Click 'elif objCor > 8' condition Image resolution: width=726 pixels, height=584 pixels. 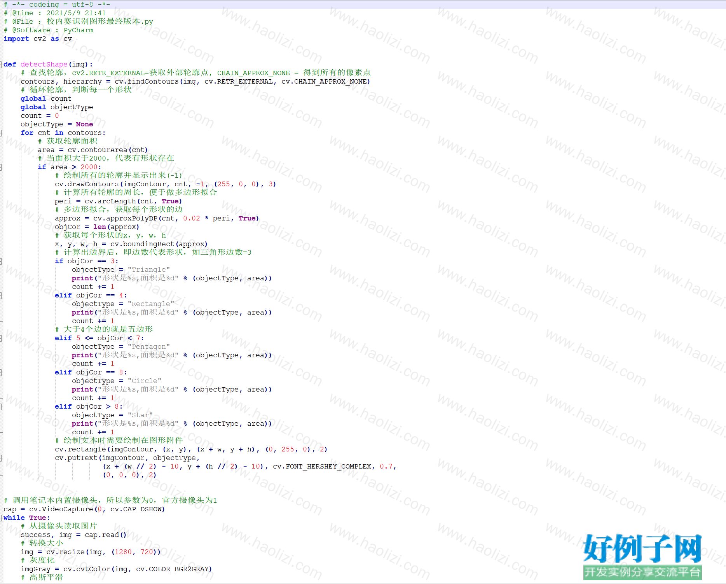tap(89, 407)
